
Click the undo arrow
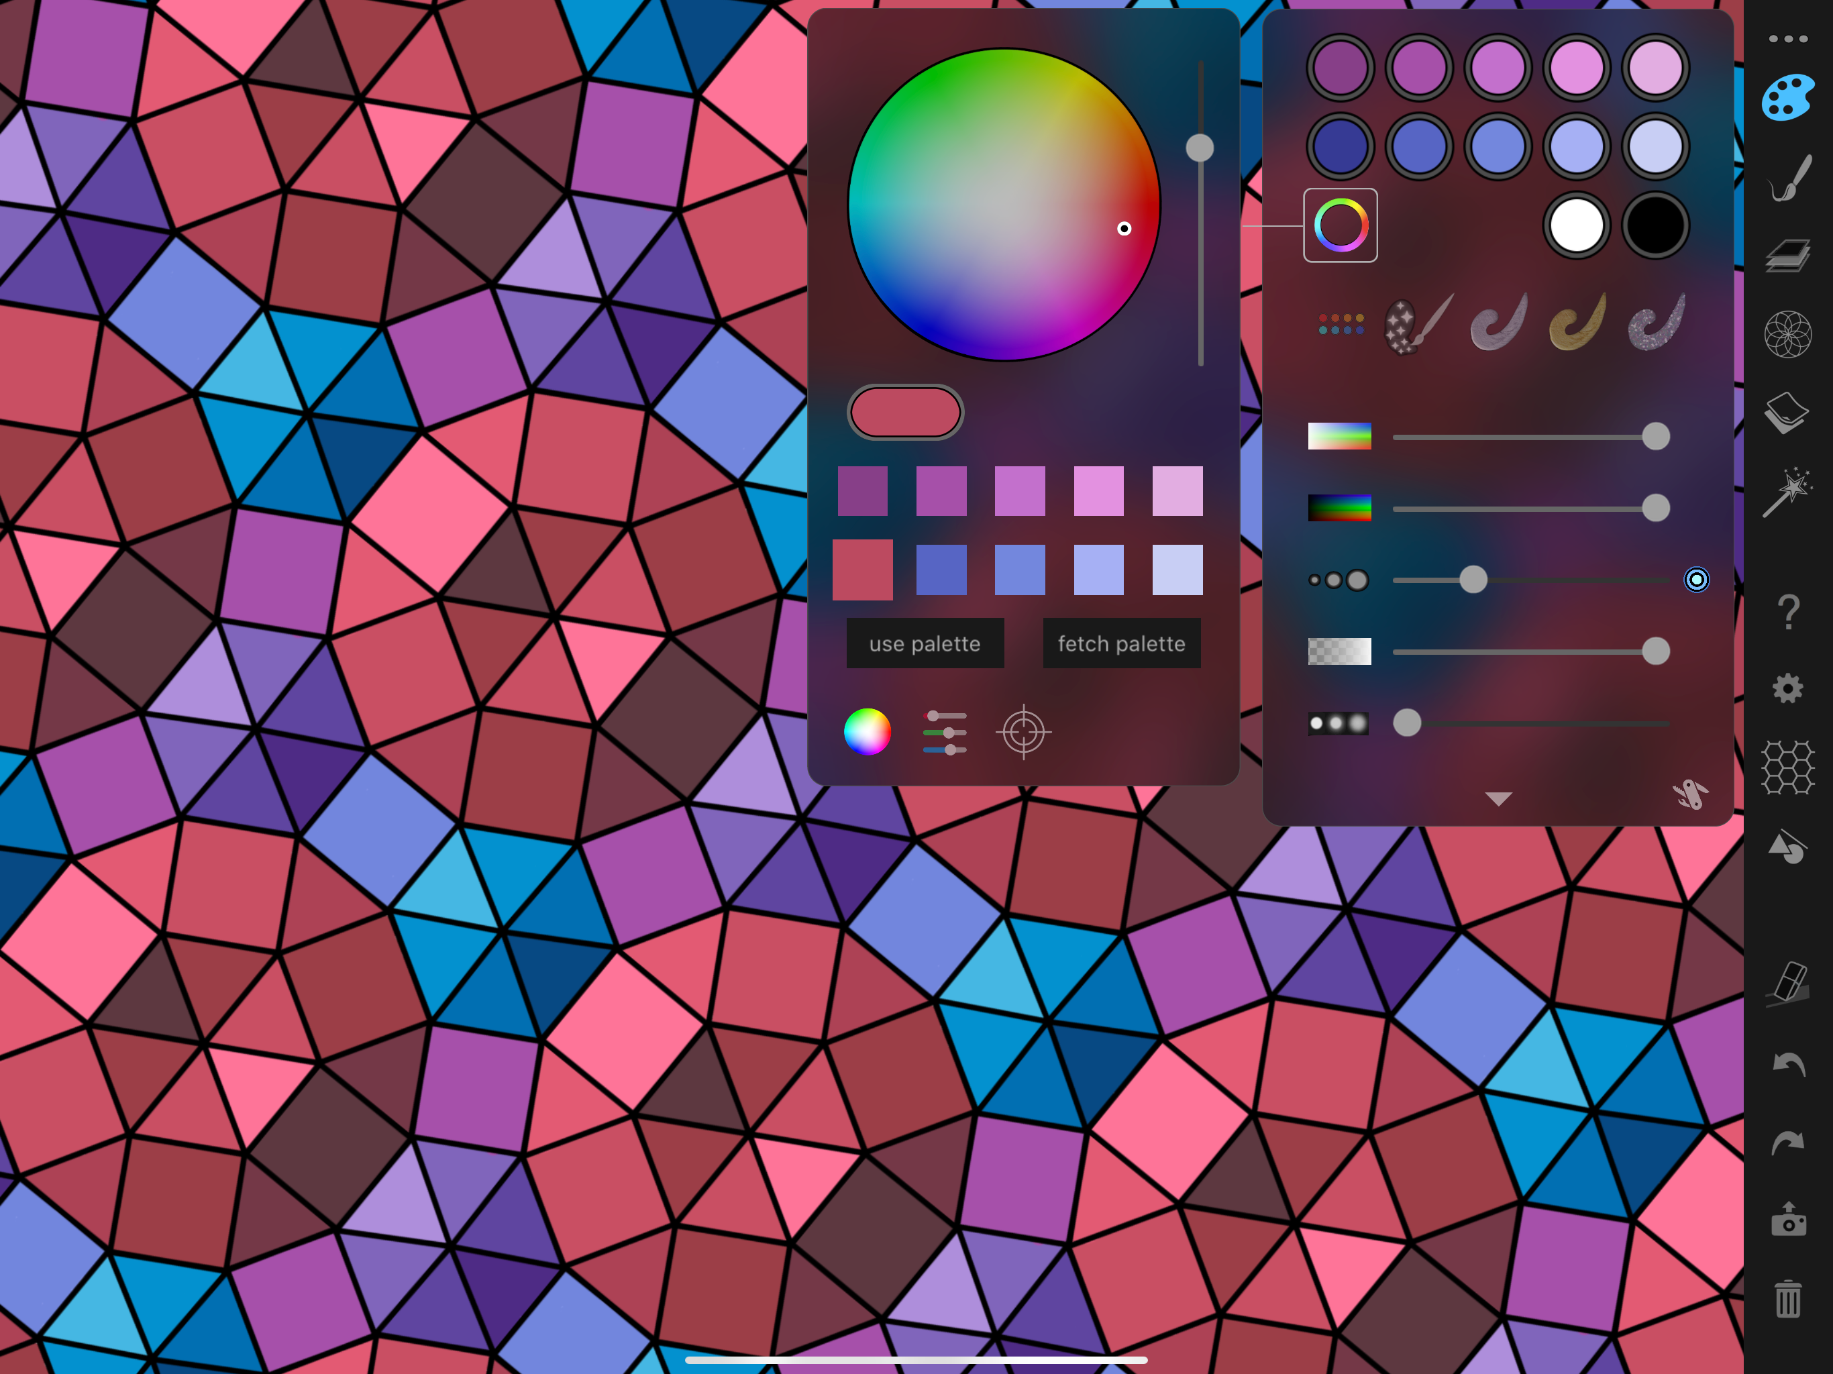(x=1787, y=1063)
